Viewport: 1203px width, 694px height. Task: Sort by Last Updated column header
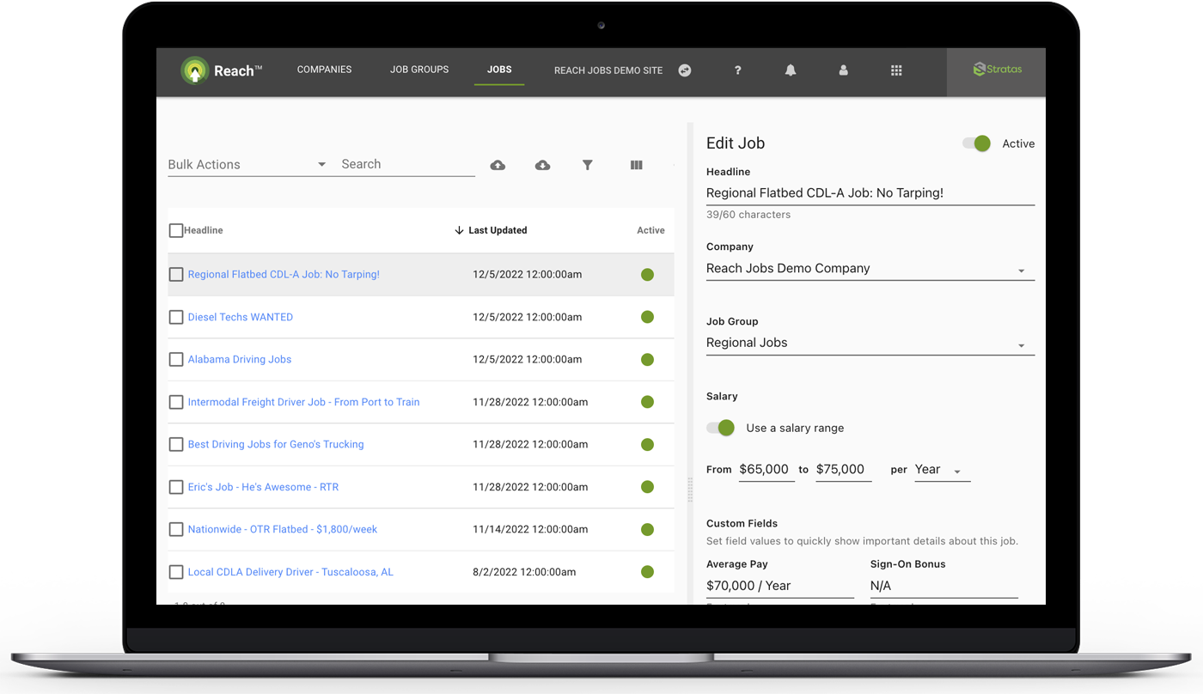[x=498, y=230]
